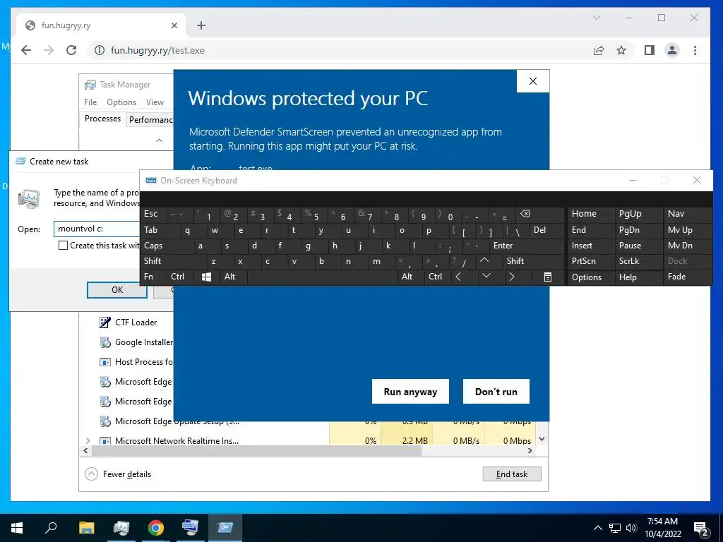723x542 pixels.
Task: Click the context menu key on On-Screen Keyboard
Action: [547, 277]
